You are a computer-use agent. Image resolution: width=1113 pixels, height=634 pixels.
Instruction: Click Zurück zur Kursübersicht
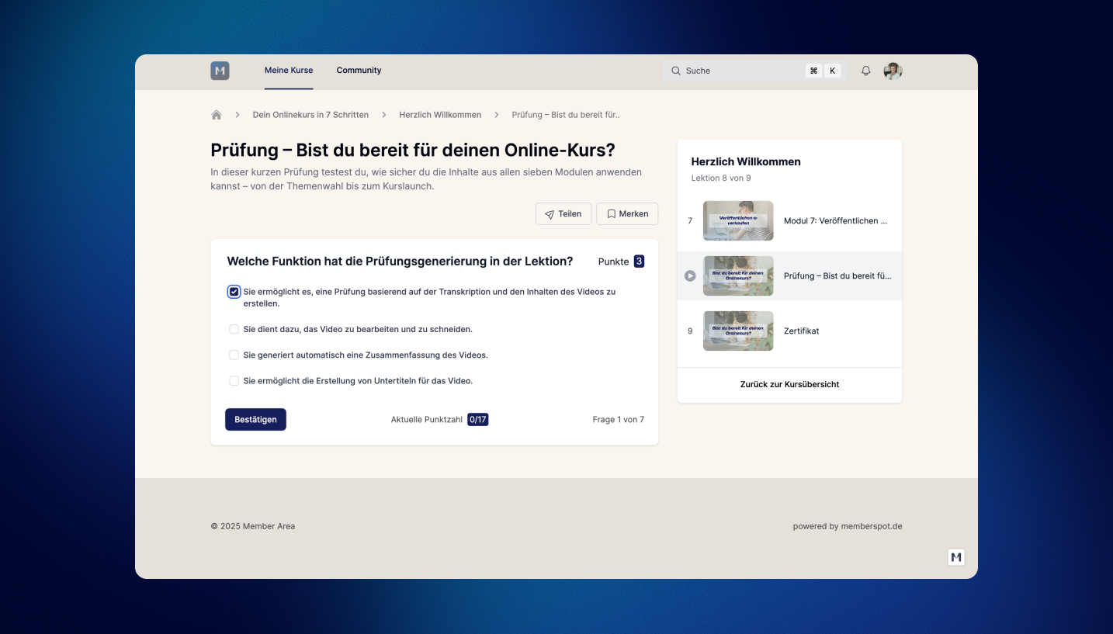click(x=789, y=385)
